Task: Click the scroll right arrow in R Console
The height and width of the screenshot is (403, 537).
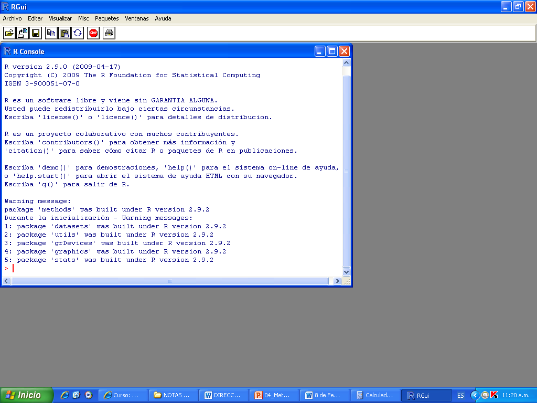Action: (337, 281)
